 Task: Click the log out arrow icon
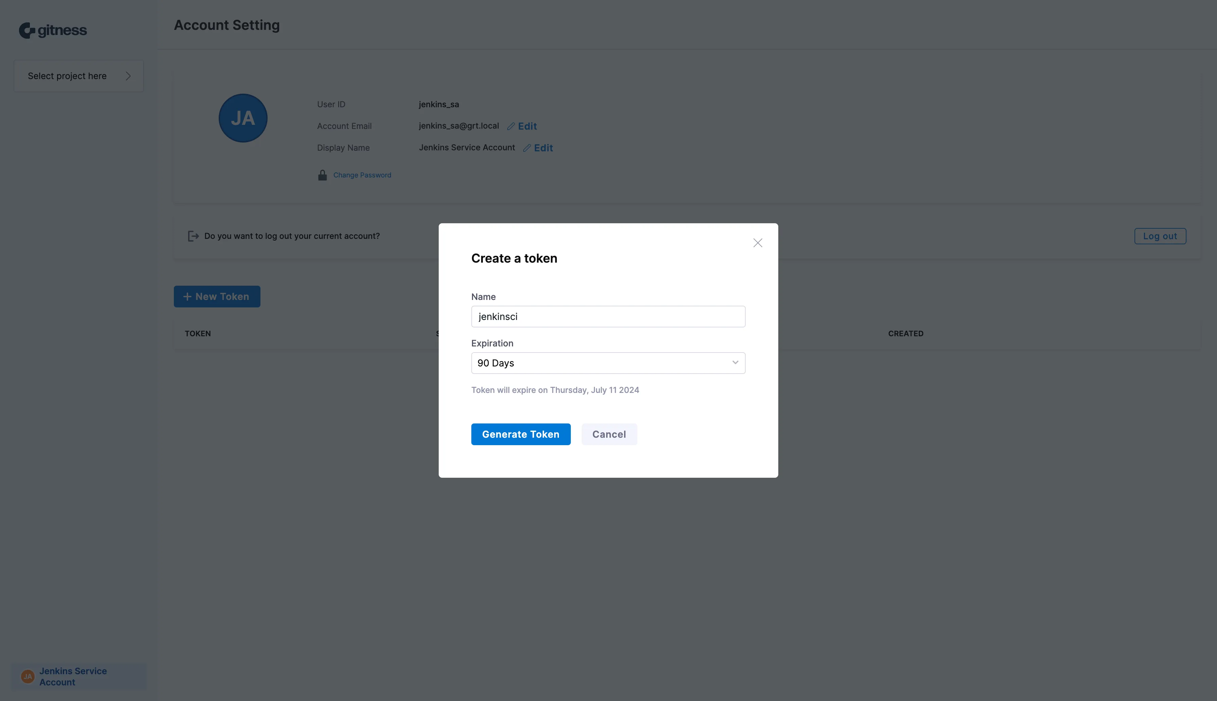pyautogui.click(x=193, y=236)
